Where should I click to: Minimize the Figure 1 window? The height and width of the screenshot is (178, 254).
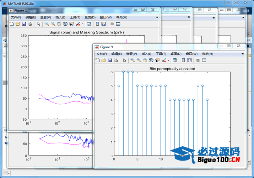point(136,10)
